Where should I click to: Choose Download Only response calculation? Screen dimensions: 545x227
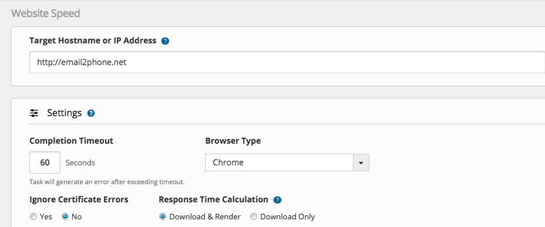pos(254,216)
